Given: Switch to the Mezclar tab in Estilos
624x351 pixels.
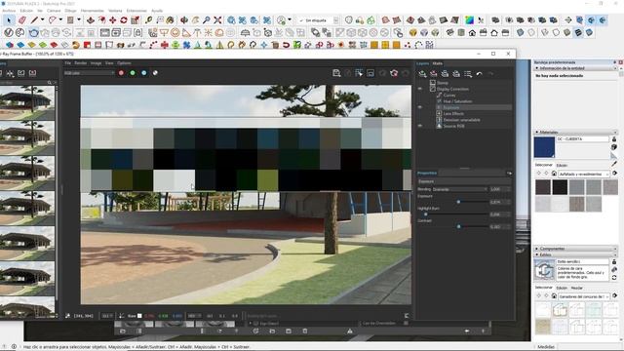Looking at the screenshot, I should (x=576, y=288).
